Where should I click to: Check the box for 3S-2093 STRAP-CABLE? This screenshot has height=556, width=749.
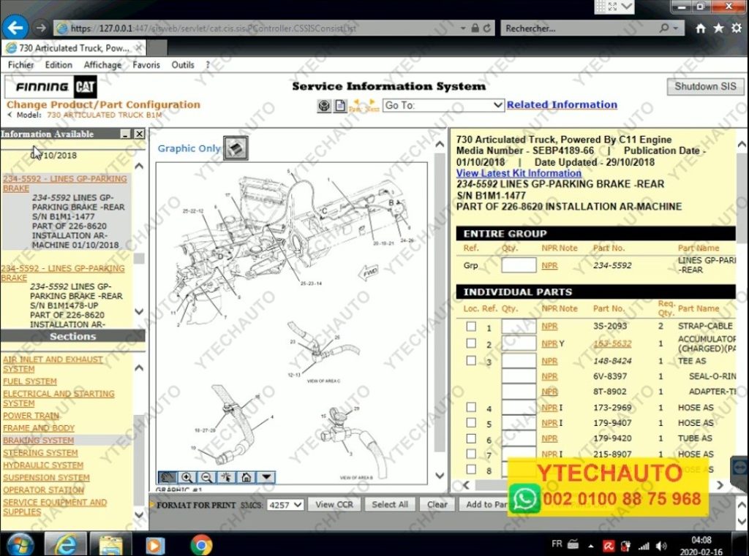(471, 327)
